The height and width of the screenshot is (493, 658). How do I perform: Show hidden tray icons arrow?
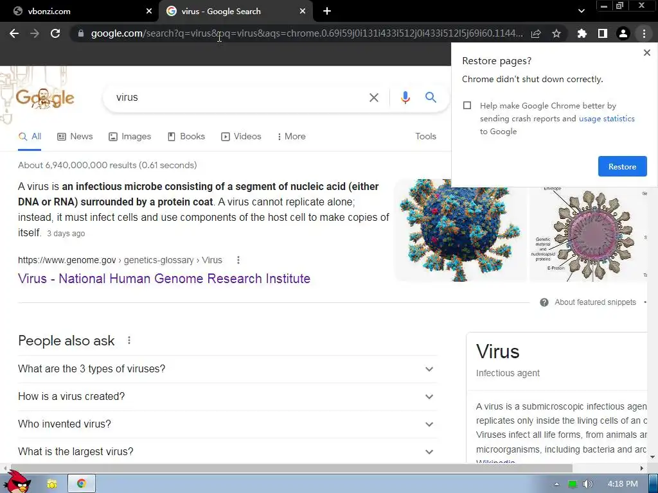point(556,484)
